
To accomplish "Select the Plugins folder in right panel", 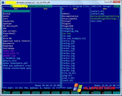I will point(67,24).
